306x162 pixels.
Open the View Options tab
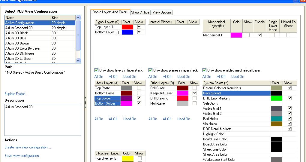162,12
